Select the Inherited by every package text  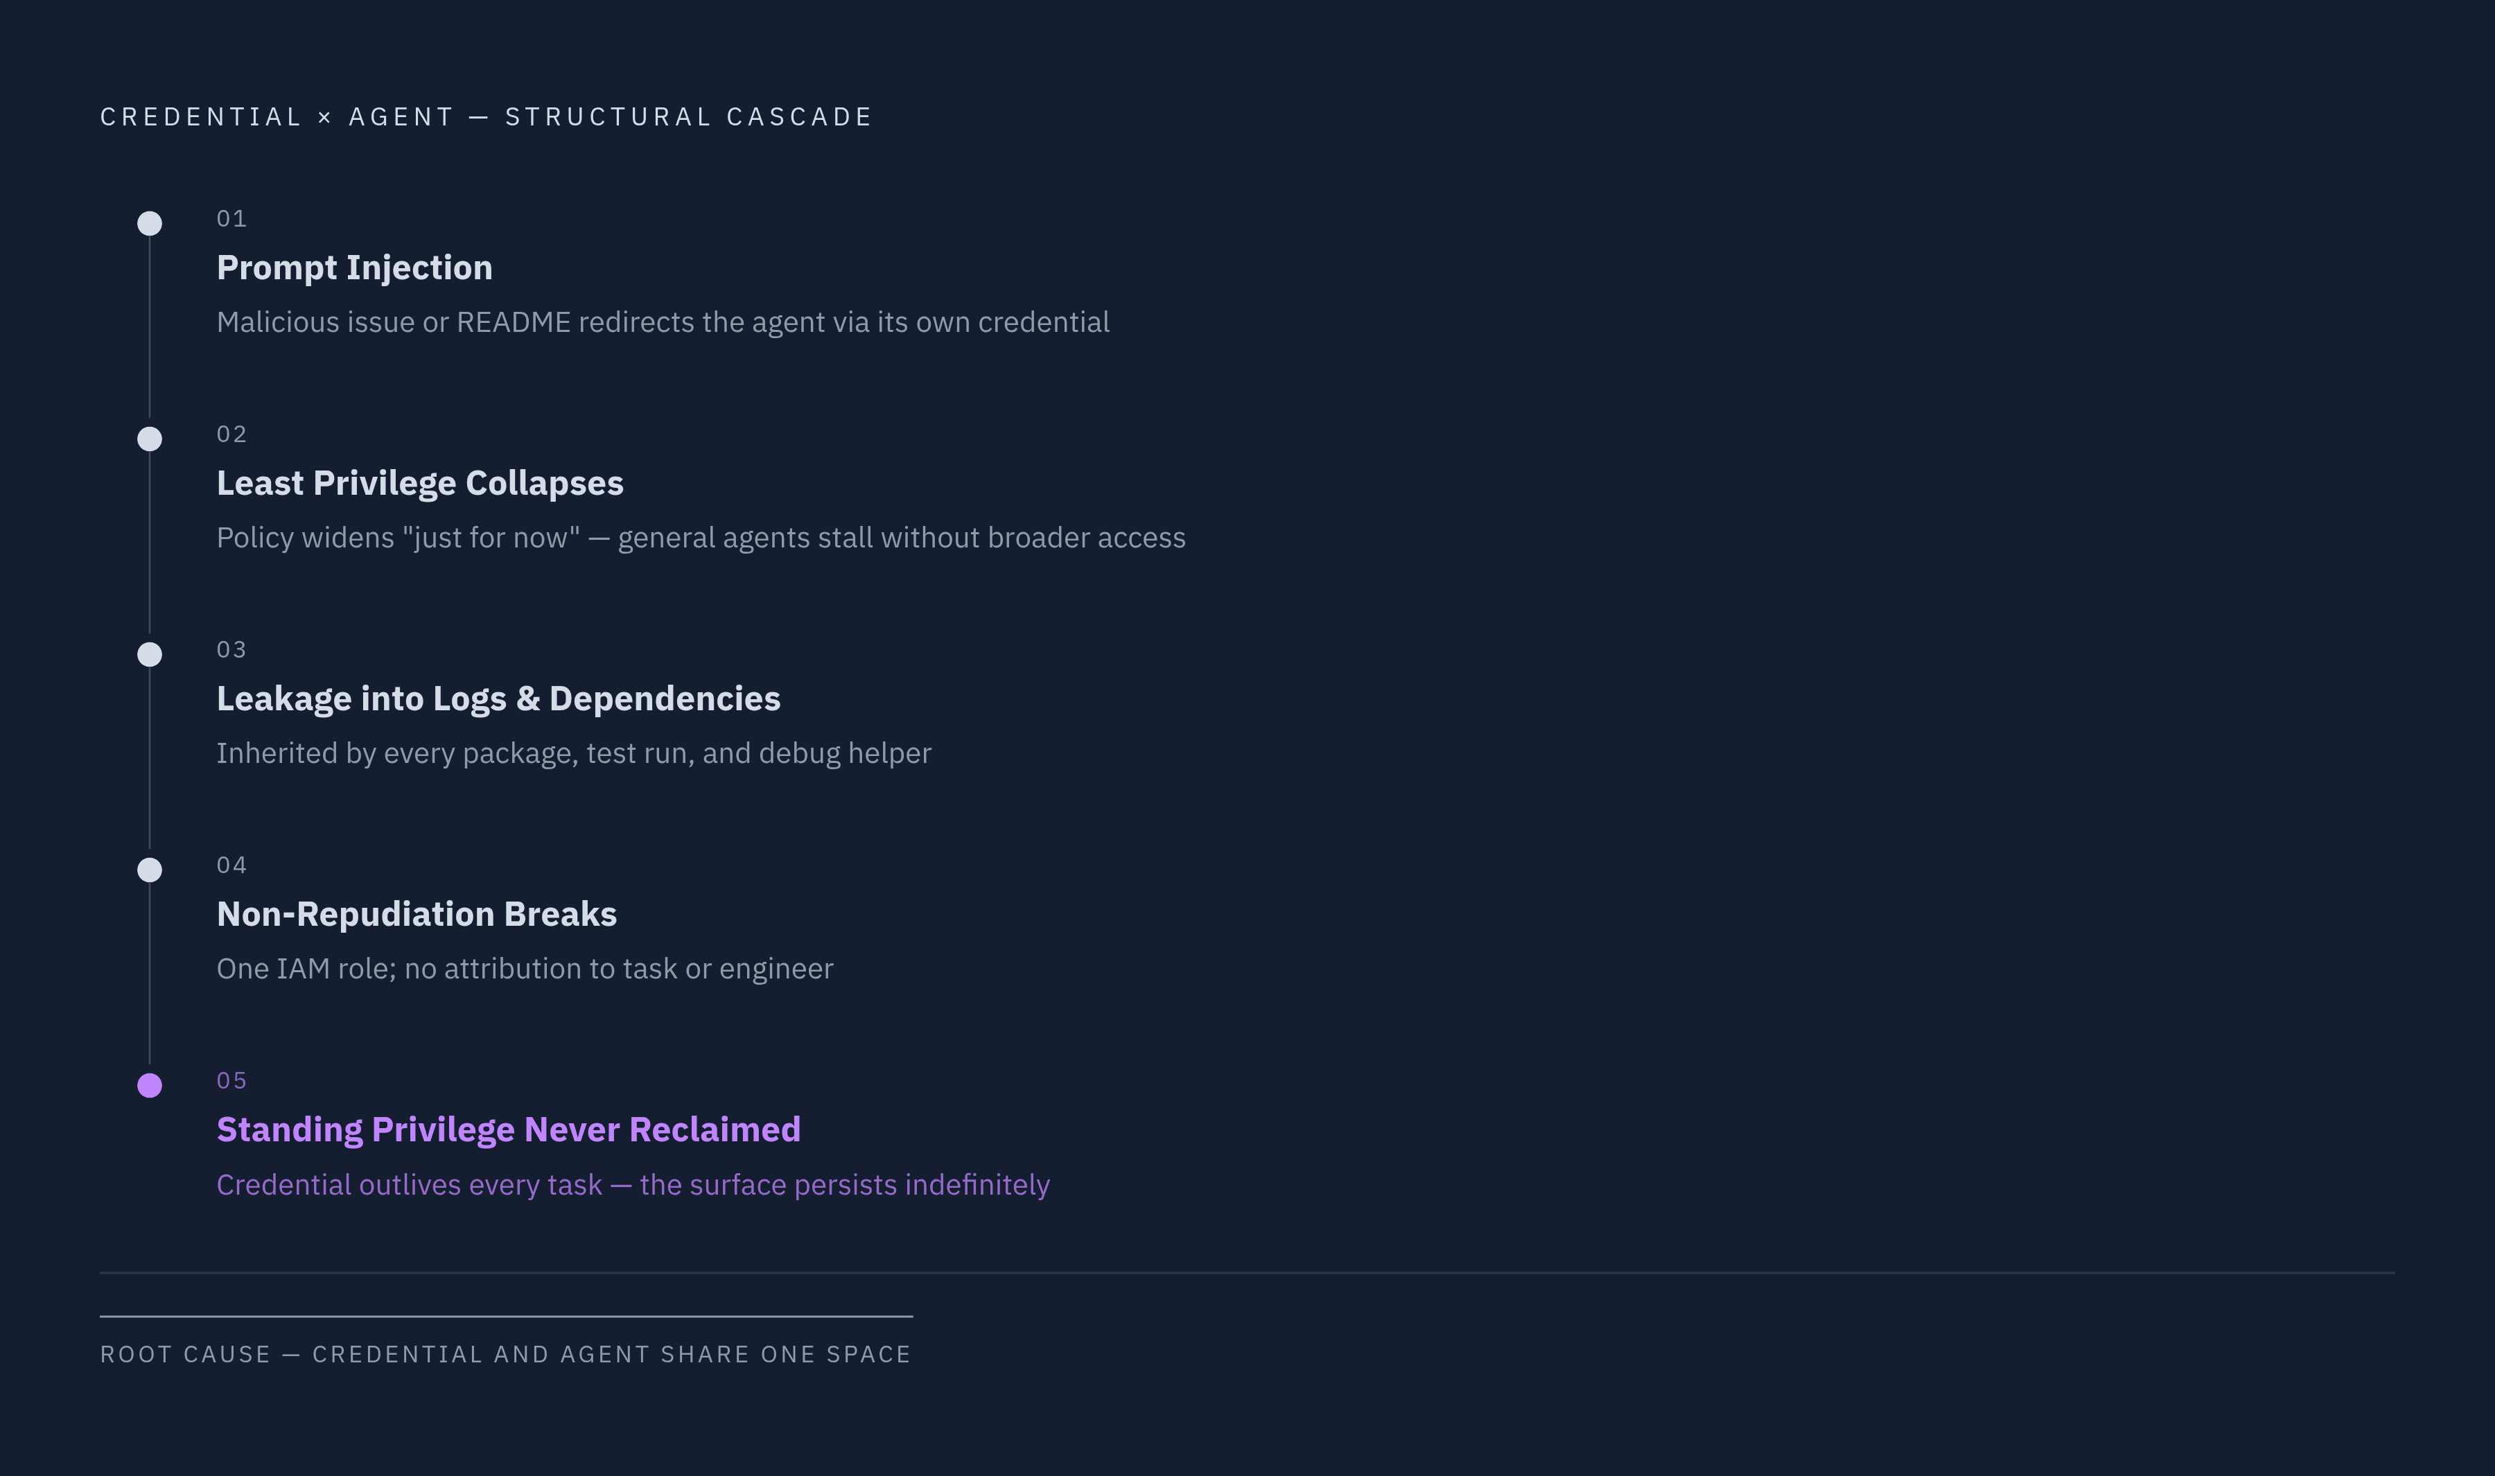coord(574,754)
